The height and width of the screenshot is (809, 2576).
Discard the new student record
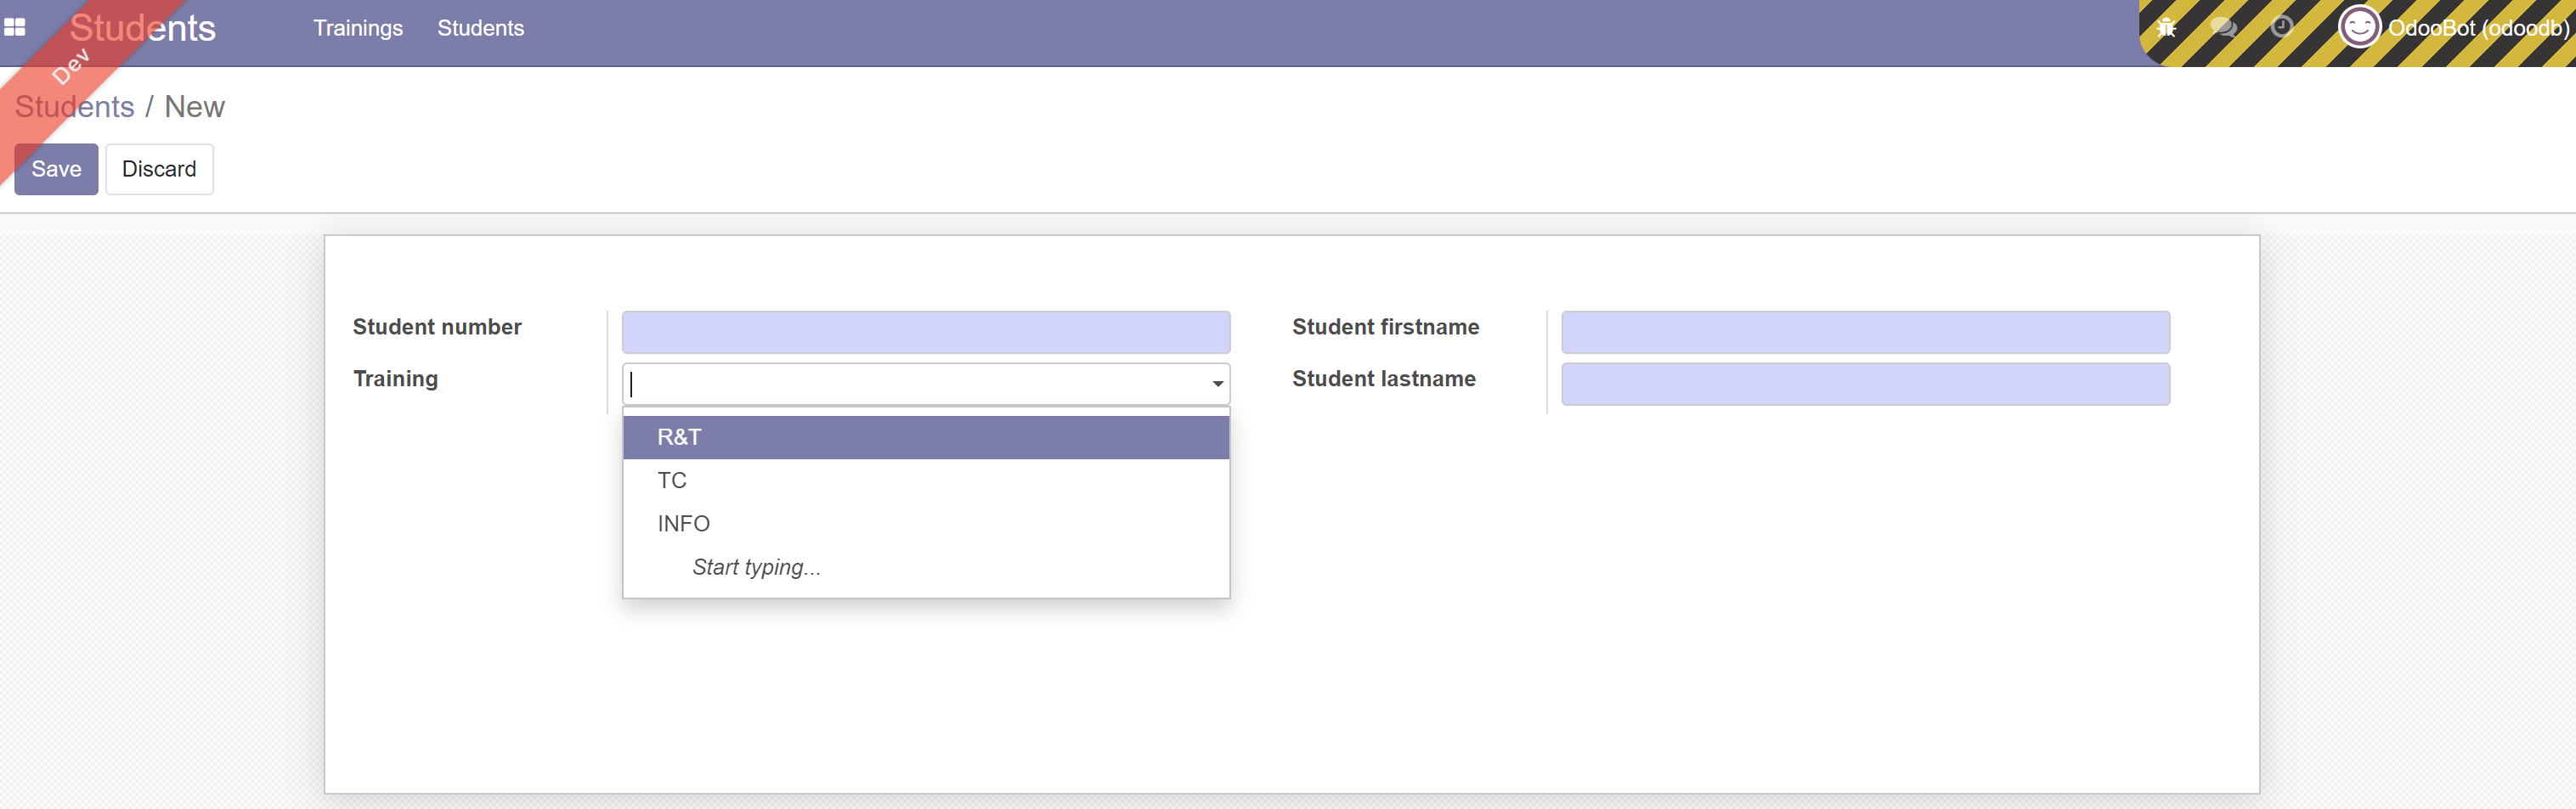tap(159, 169)
